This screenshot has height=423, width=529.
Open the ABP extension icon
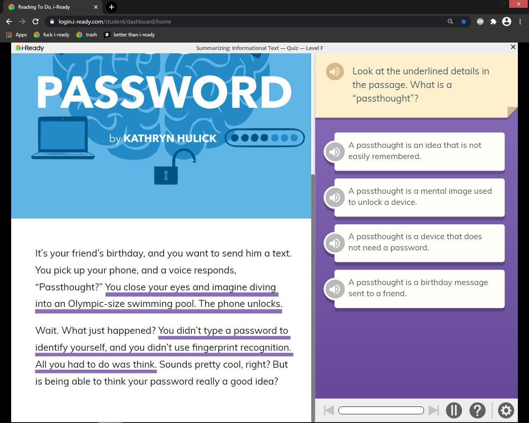coord(480,21)
